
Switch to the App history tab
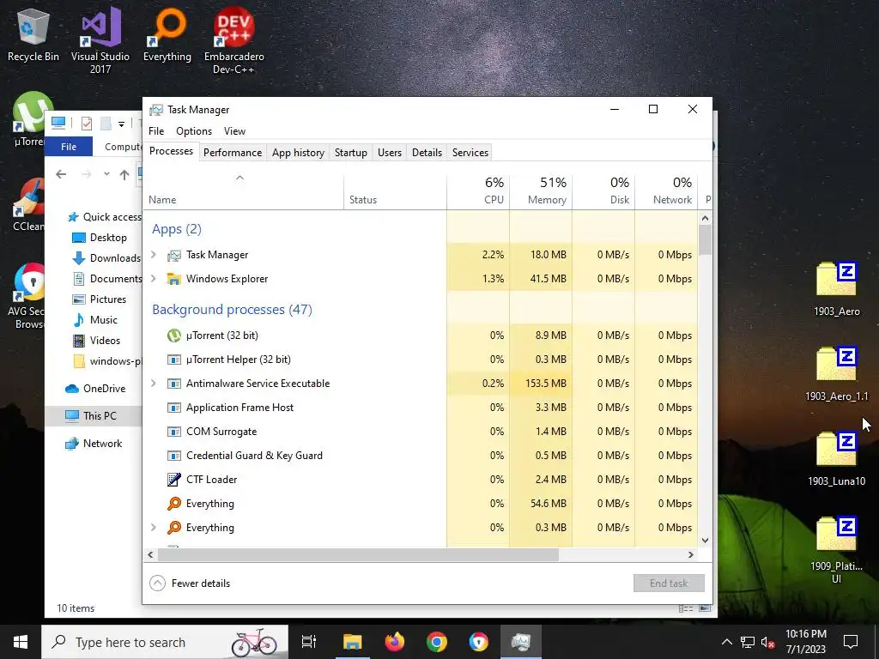coord(298,153)
